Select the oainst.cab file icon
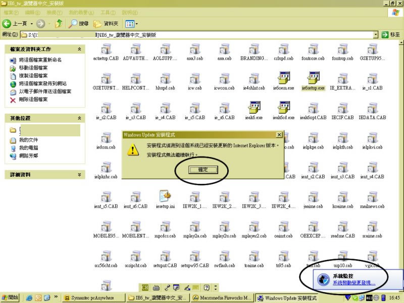 point(283,226)
